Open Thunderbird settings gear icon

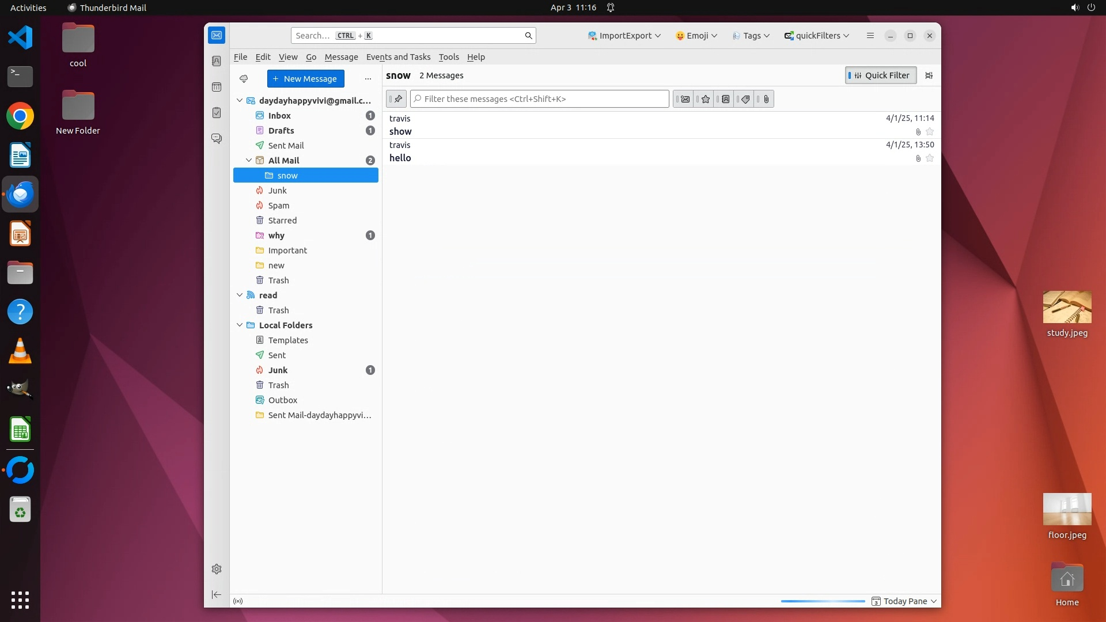pos(217,569)
